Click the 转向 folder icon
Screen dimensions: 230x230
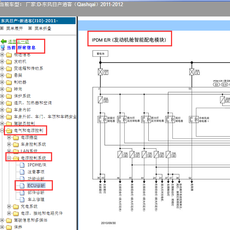(x=9, y=89)
